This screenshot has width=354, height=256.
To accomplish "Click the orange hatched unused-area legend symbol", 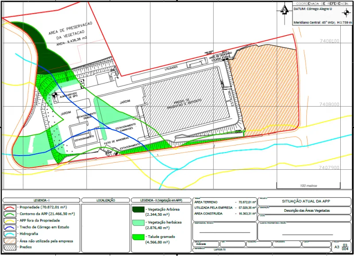I will (x=9, y=241).
